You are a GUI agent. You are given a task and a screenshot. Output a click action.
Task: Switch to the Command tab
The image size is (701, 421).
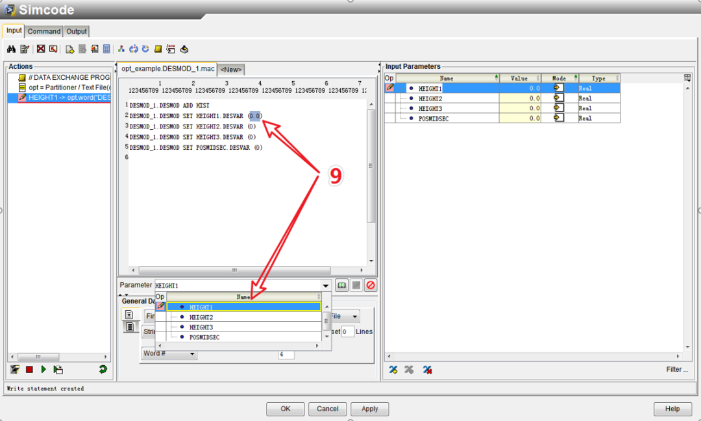[x=44, y=31]
